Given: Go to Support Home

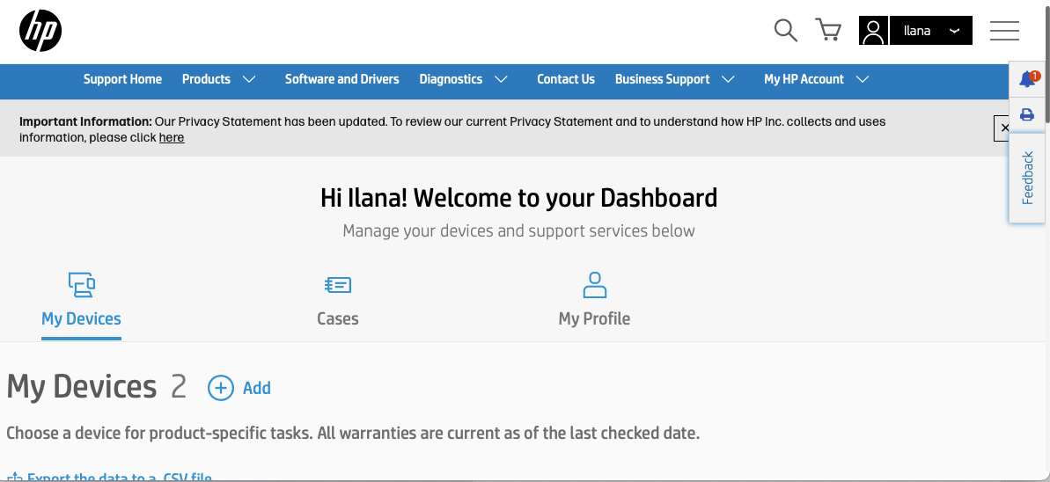Looking at the screenshot, I should [x=122, y=79].
